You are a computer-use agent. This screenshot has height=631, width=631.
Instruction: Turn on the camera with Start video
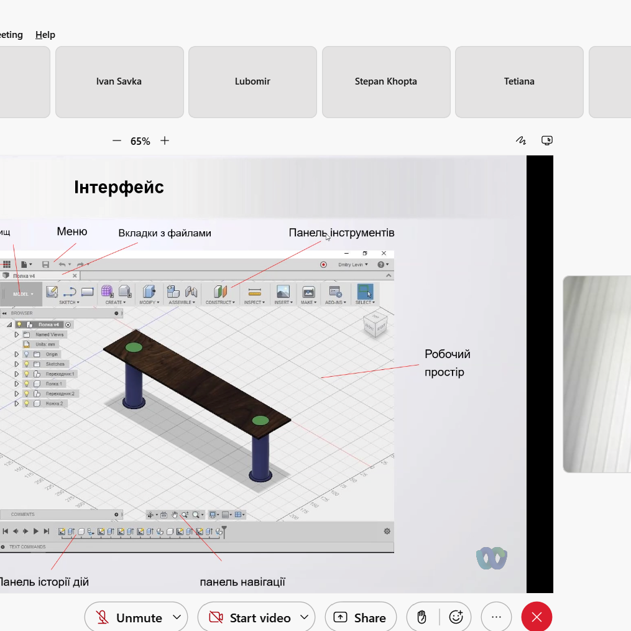click(x=250, y=617)
